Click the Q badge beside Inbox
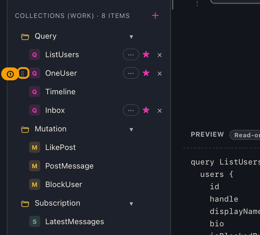Image resolution: width=260 pixels, height=235 pixels. pyautogui.click(x=35, y=110)
